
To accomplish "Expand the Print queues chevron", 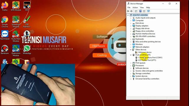I will pyautogui.click(x=131, y=63).
